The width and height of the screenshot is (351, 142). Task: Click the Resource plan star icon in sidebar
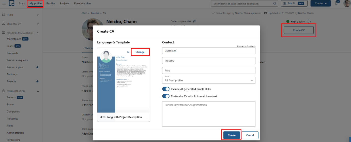click(x=37, y=67)
